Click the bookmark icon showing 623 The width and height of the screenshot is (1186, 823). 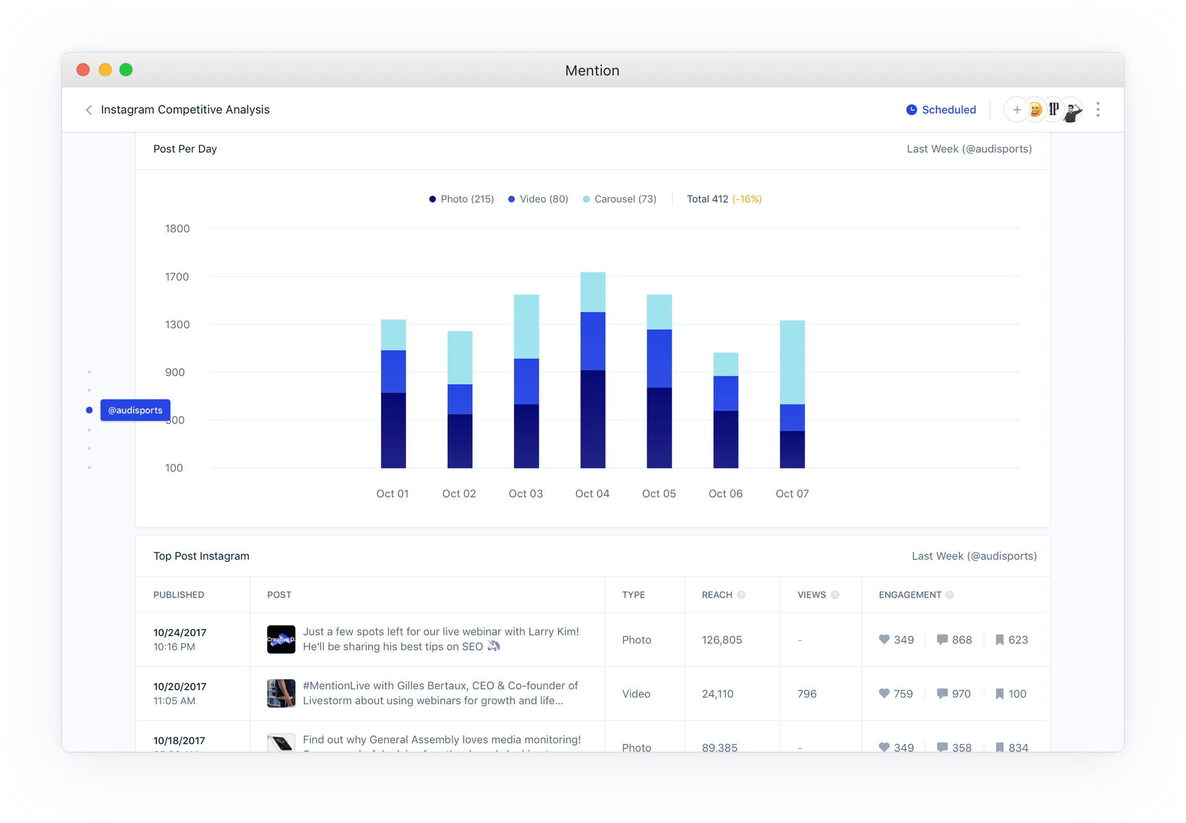pos(999,639)
